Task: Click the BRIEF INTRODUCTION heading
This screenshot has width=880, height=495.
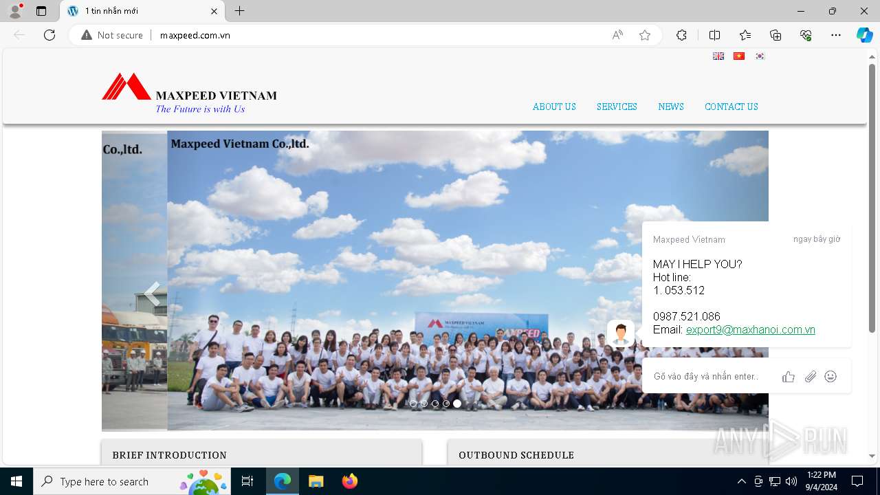Action: [169, 455]
